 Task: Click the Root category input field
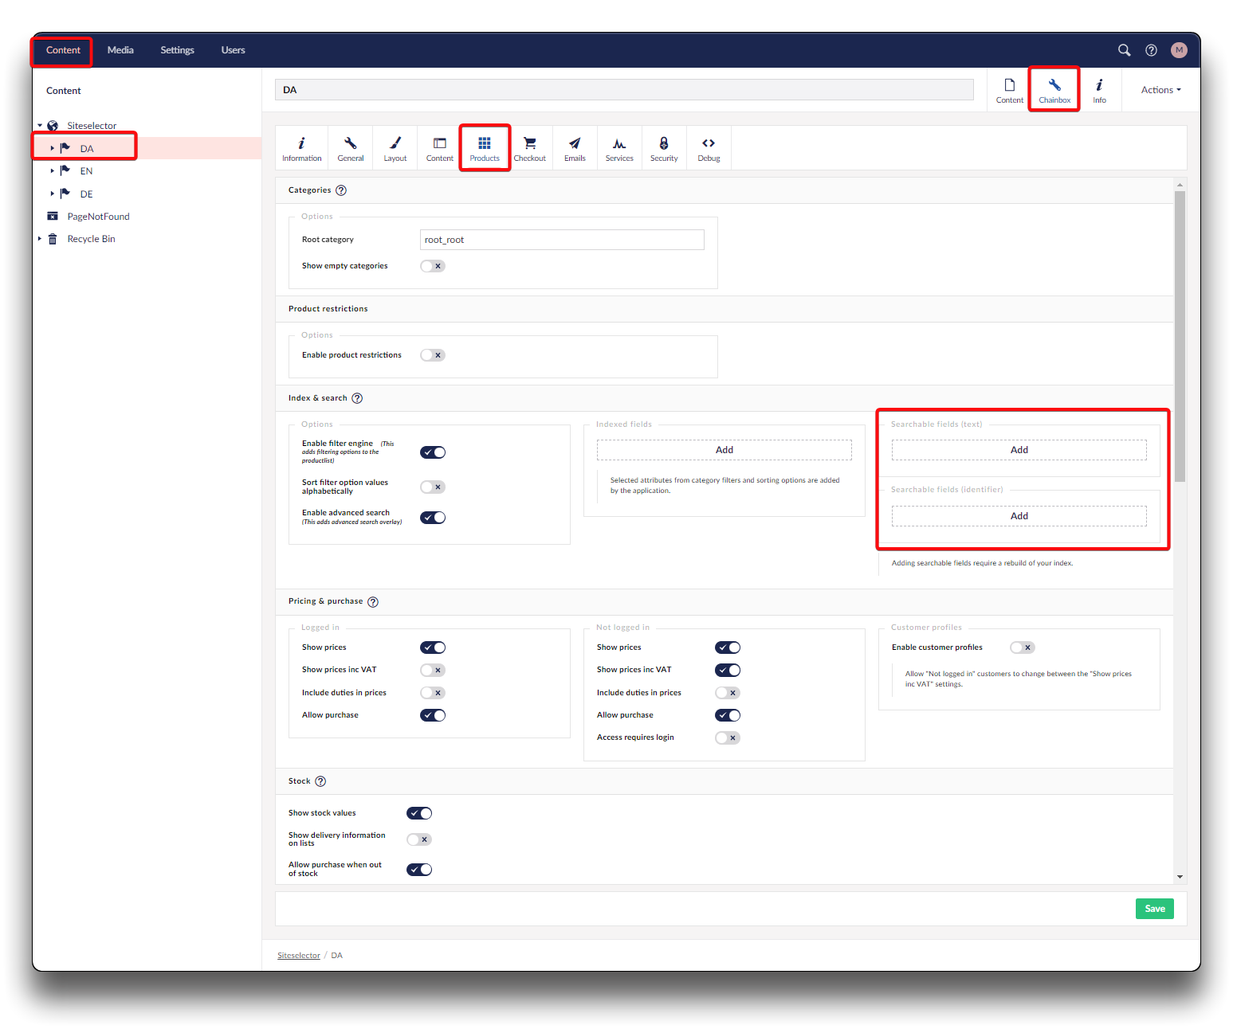[x=562, y=240]
